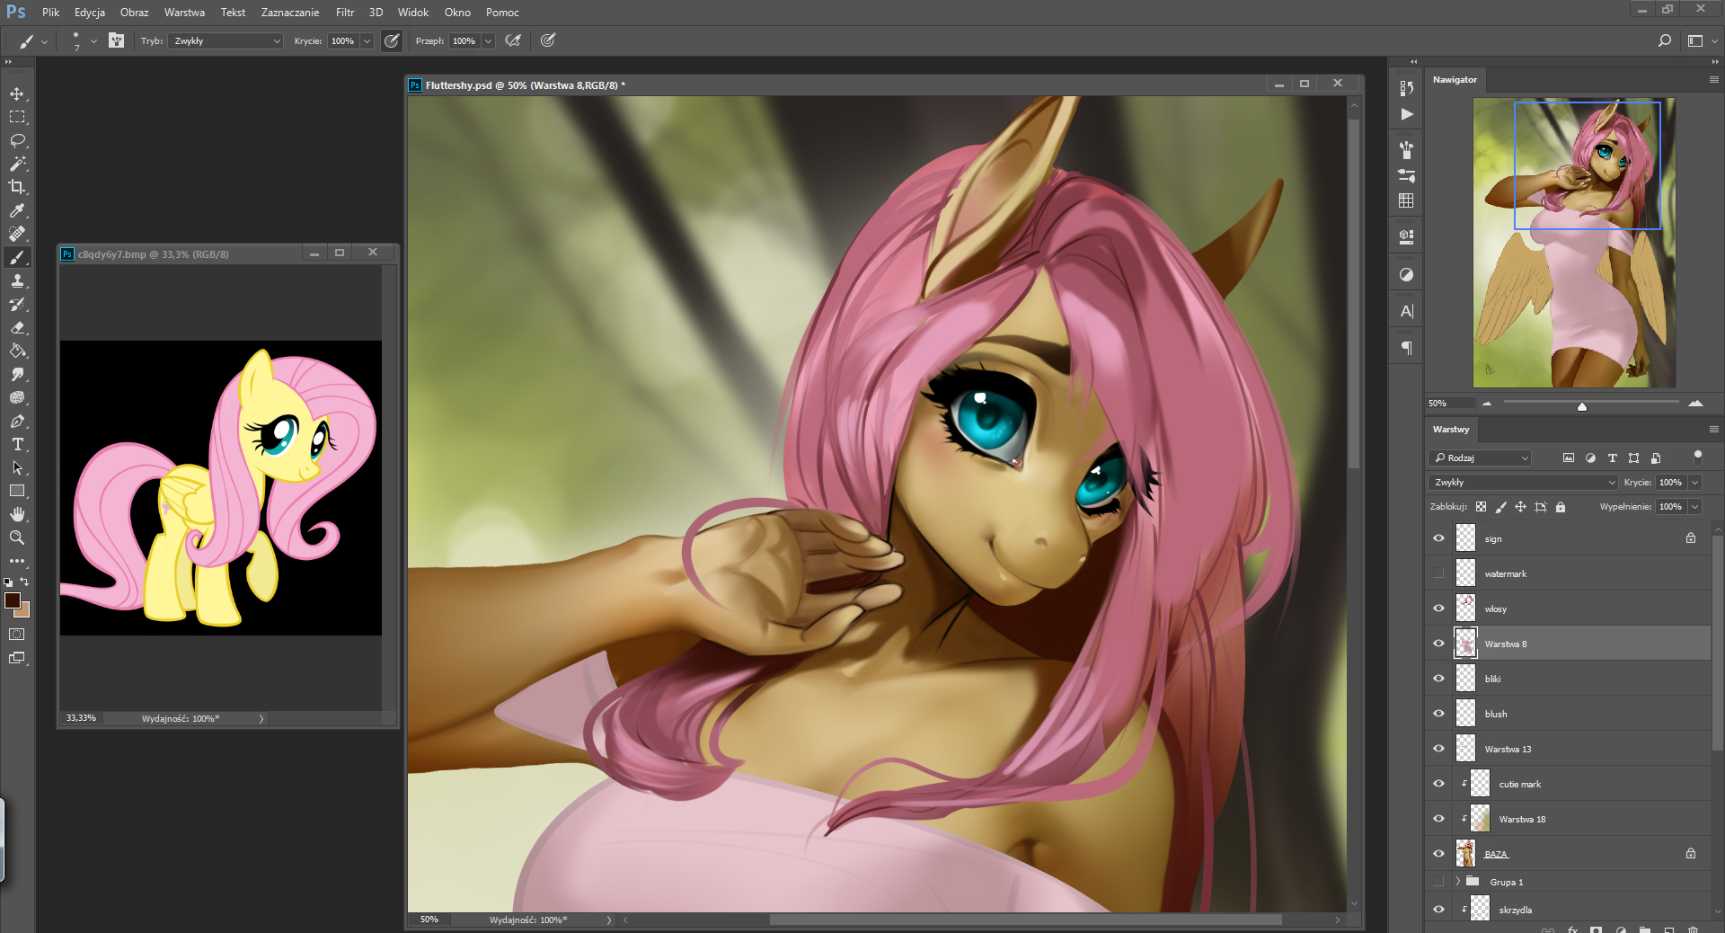
Task: Toggle Quick Mask mode icon
Action: [17, 635]
